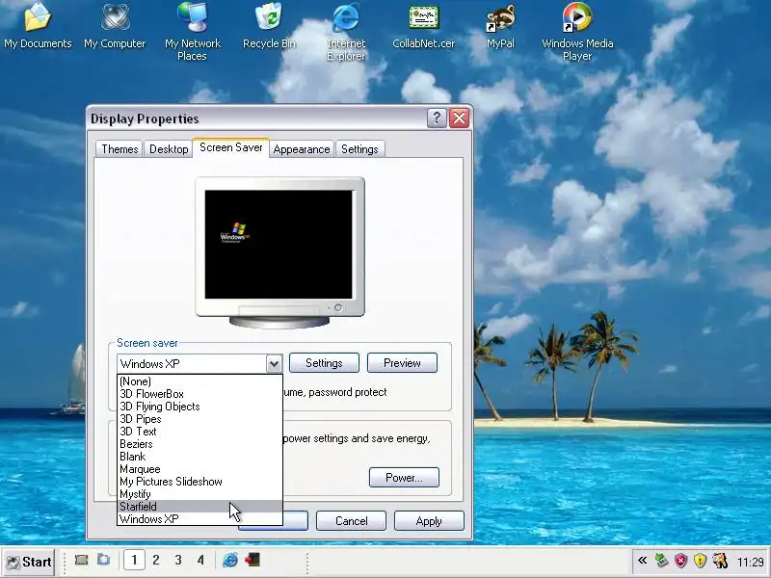
Task: Click the screen saver Settings button
Action: (324, 363)
